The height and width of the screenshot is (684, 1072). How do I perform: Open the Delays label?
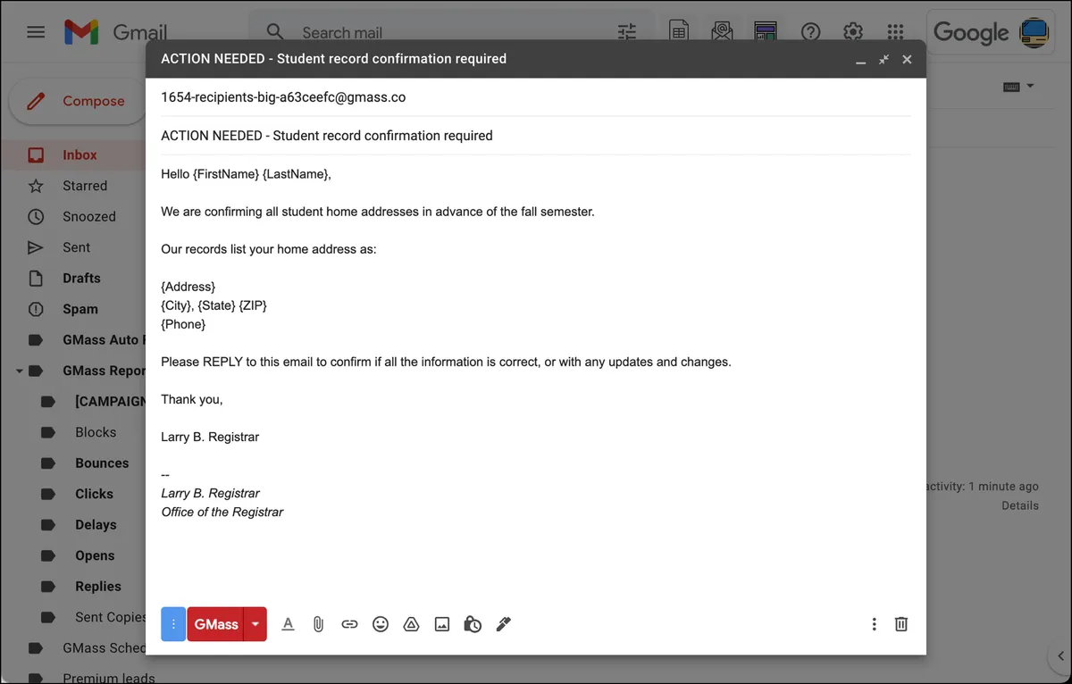96,524
